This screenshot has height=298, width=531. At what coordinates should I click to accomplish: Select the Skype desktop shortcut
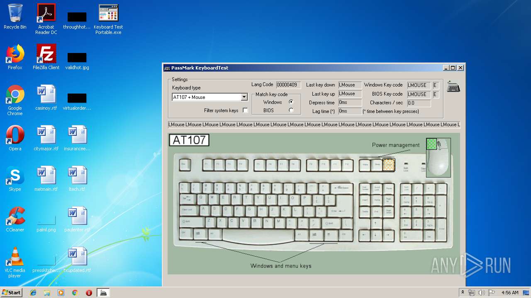(15, 179)
